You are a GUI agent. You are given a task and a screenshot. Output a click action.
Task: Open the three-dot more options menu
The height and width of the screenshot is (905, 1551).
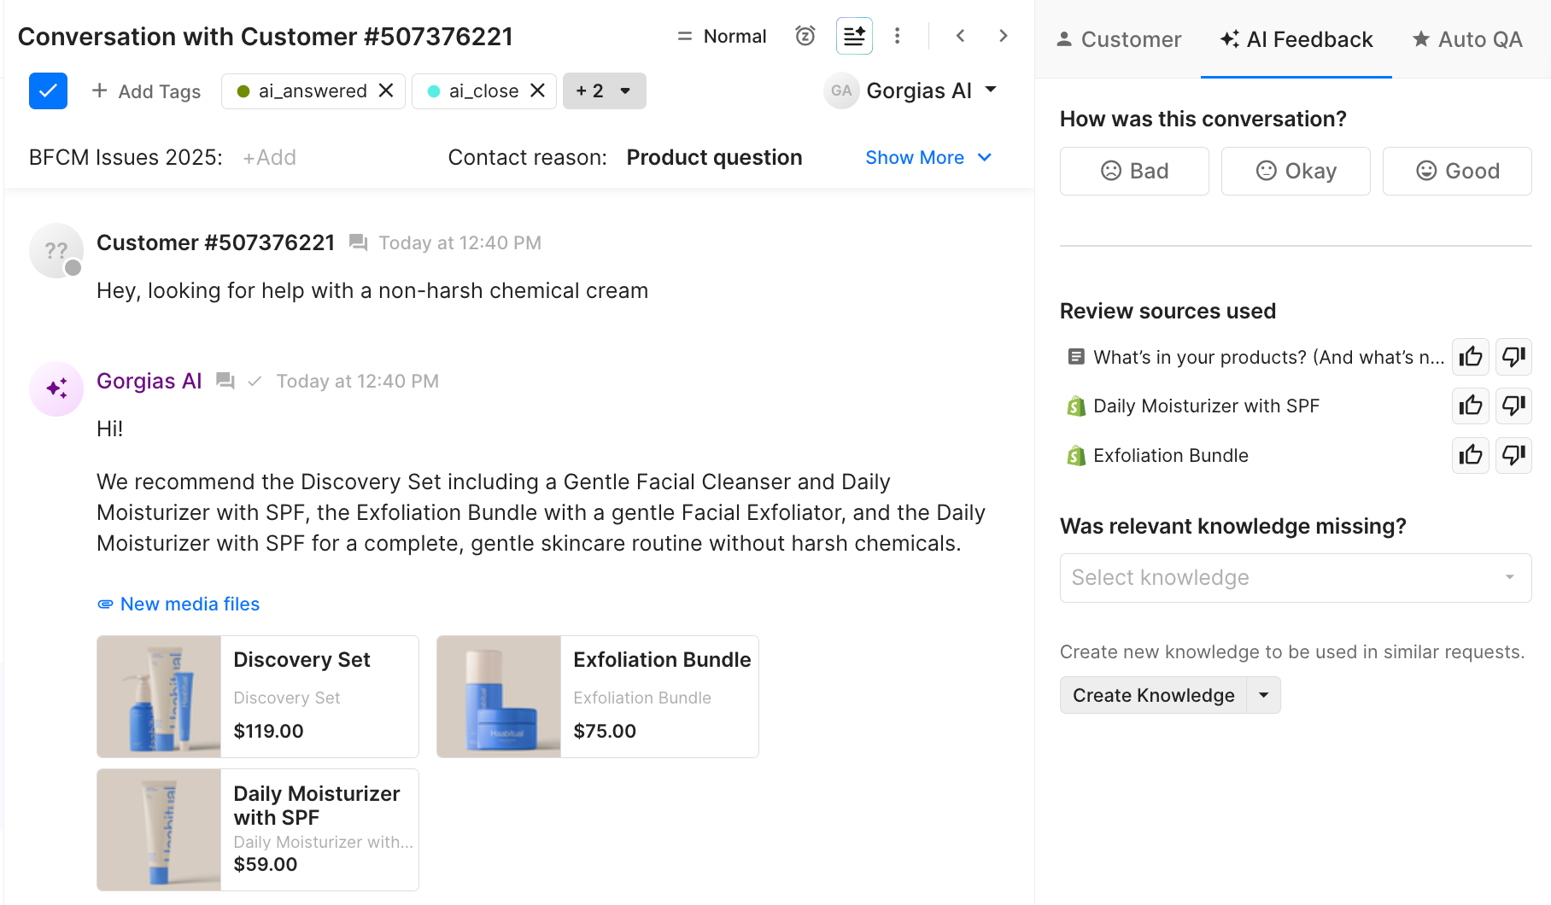click(x=897, y=36)
